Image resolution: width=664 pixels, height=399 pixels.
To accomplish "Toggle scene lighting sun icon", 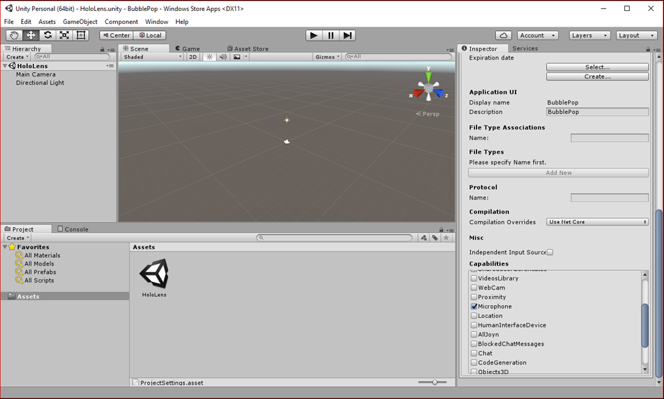I will coord(209,57).
